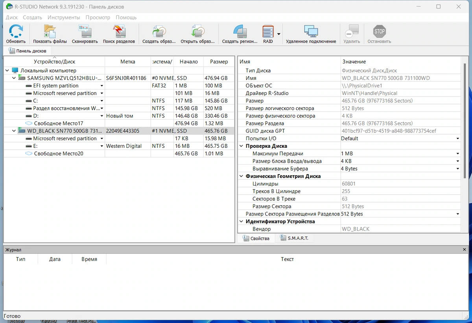
Task: Collapse the SAMSUNG MZVLQ512HBLU disk node
Action: 14,78
